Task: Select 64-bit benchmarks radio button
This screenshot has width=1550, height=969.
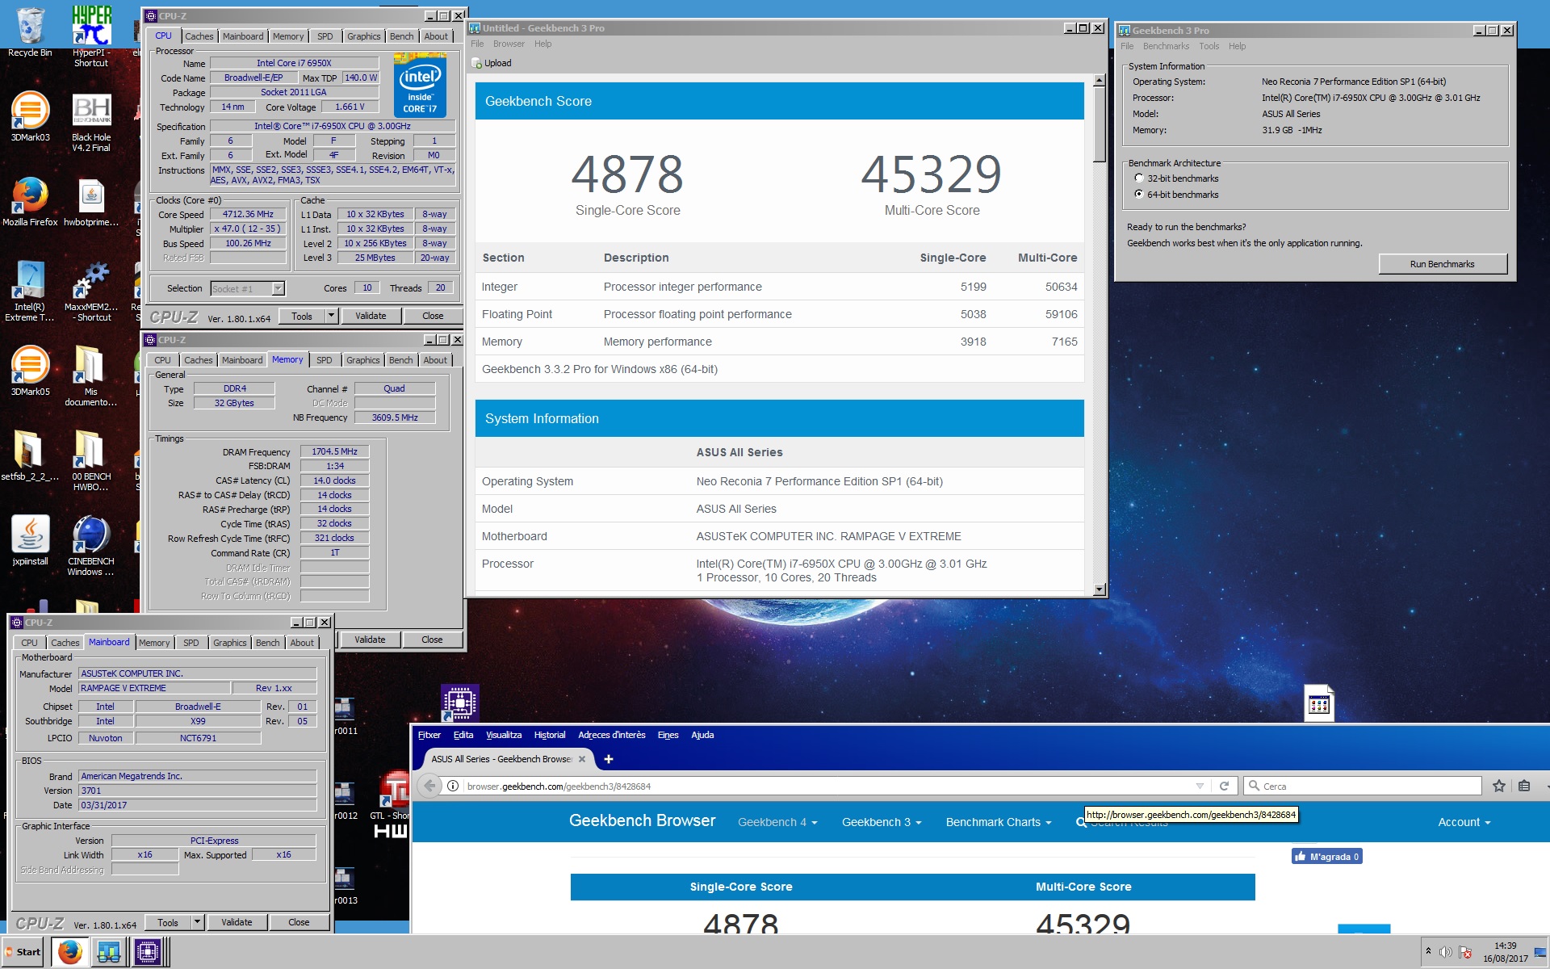Action: point(1139,194)
